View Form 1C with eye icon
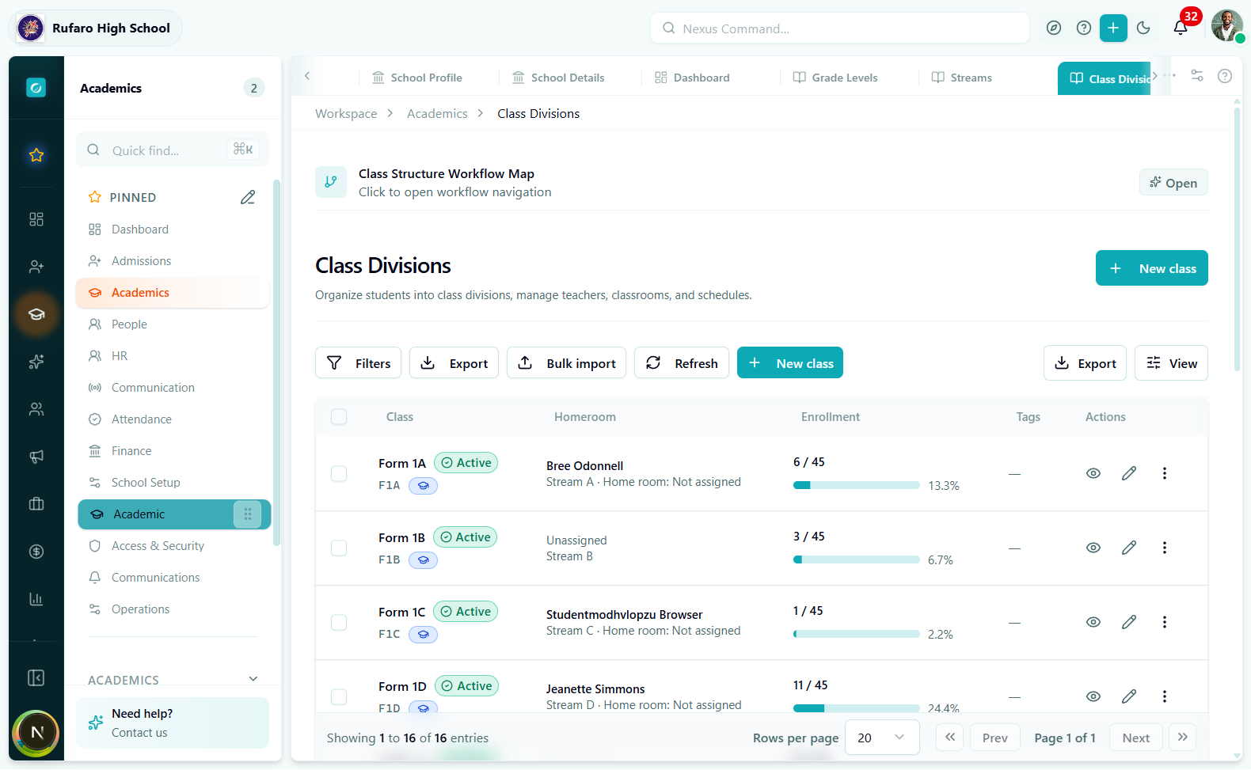The image size is (1251, 770). tap(1093, 622)
